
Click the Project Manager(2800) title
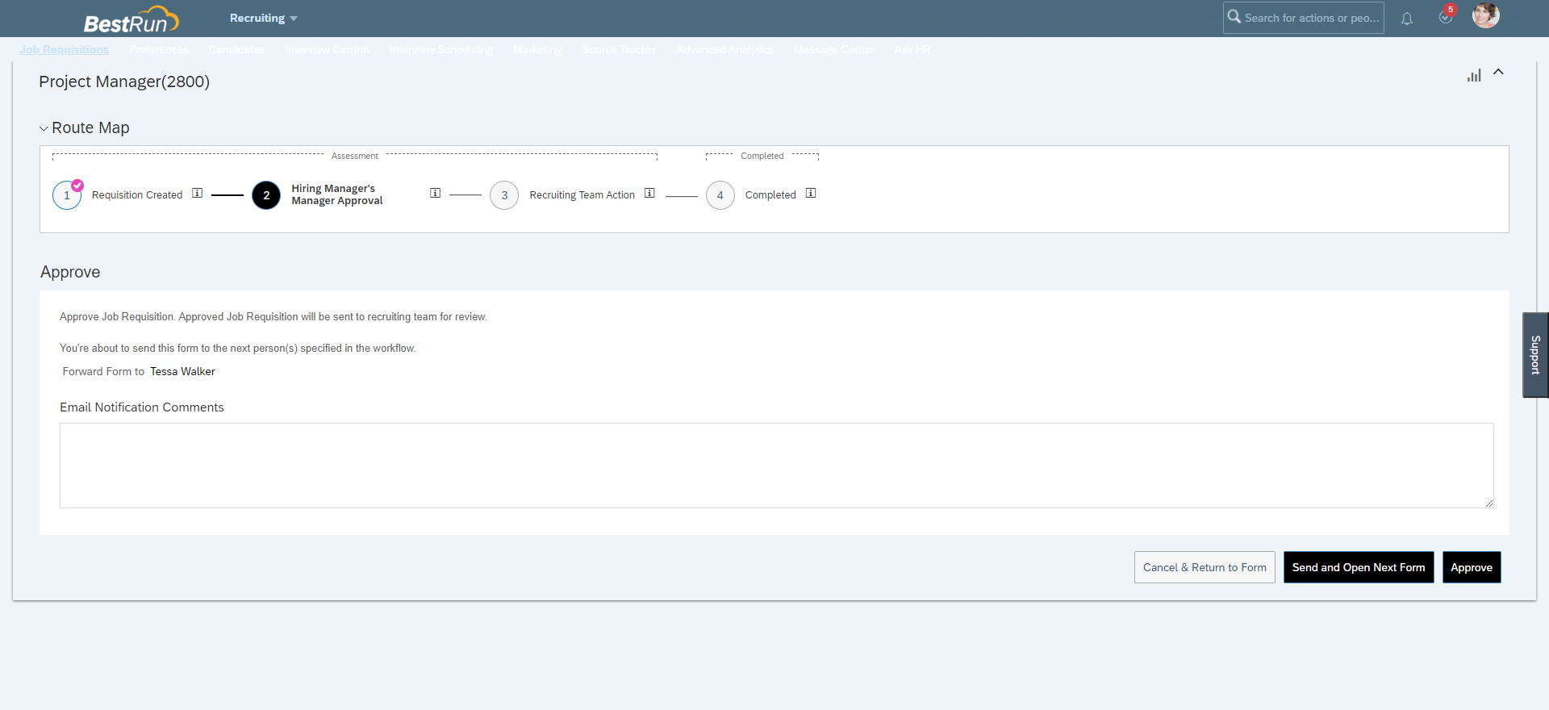tap(124, 81)
